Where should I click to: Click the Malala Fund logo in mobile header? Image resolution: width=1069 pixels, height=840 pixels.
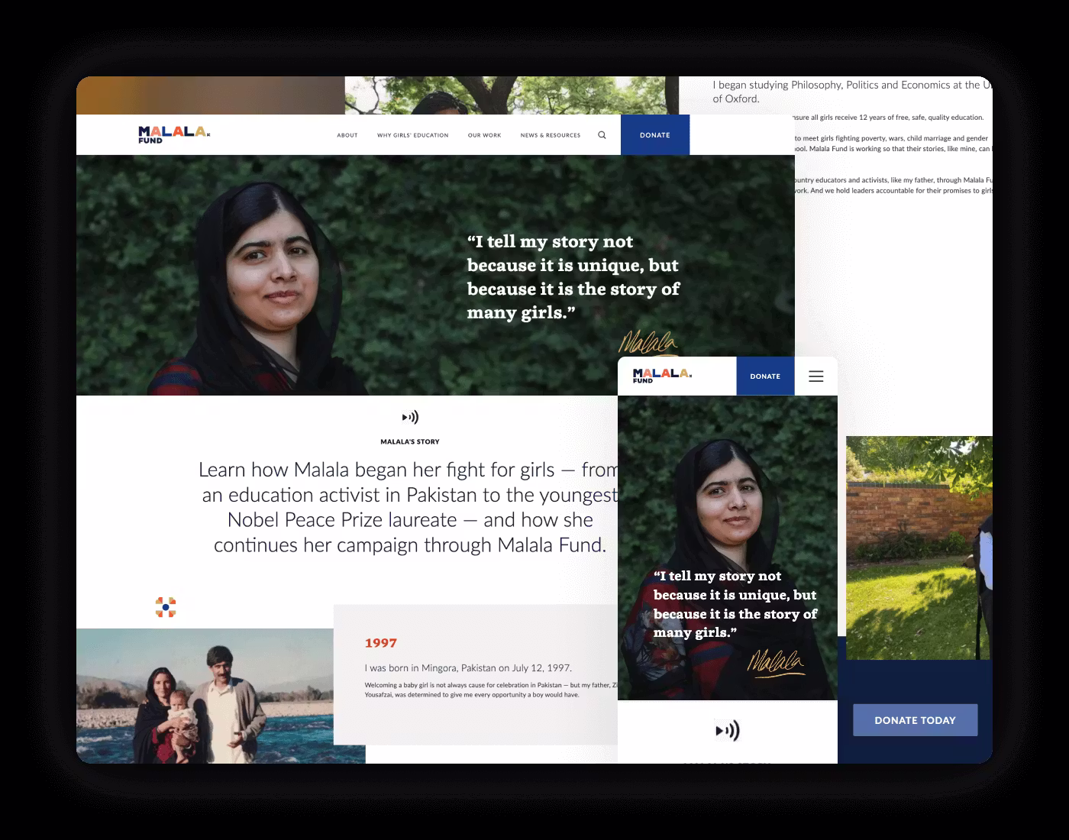click(662, 375)
